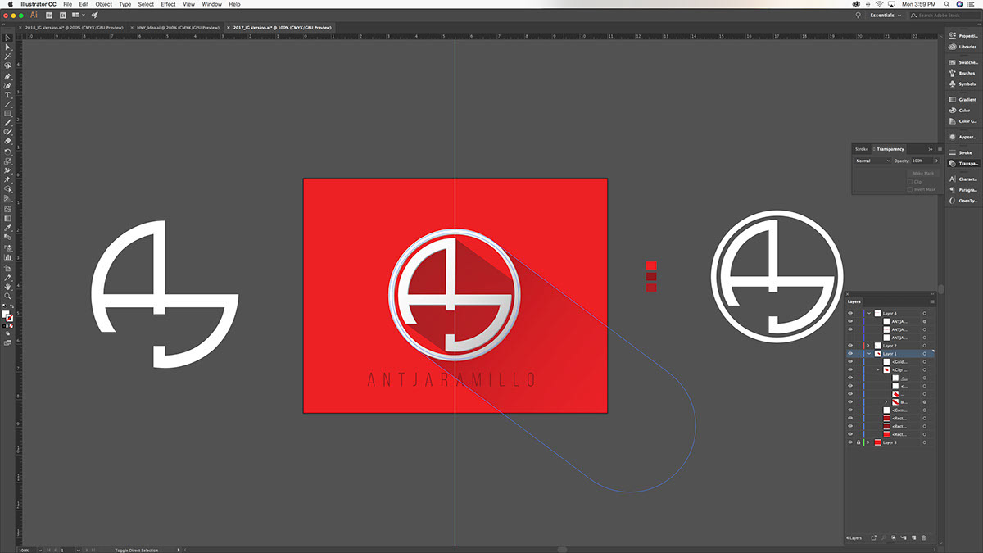Click the bright red swatch square on canvas

[651, 265]
